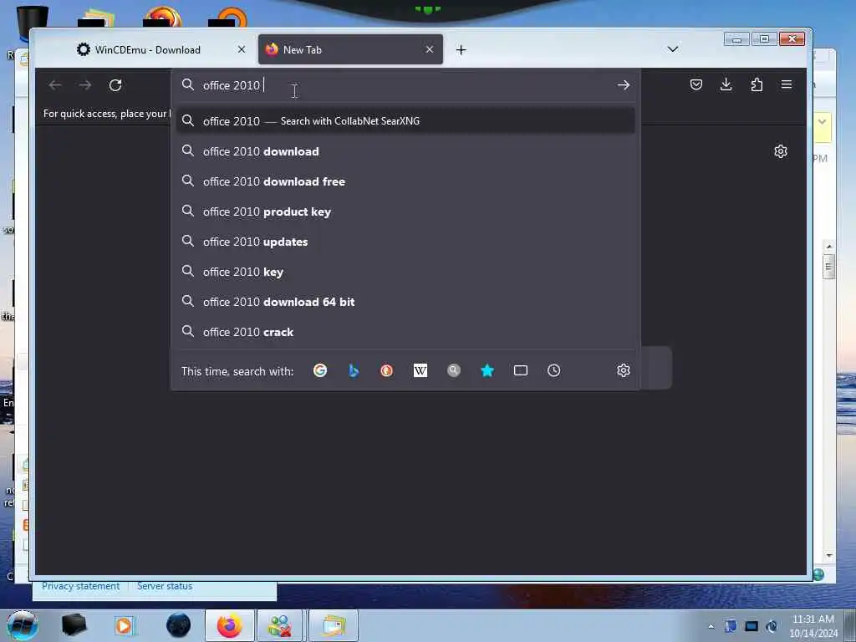Viewport: 856px width, 642px height.
Task: Click the forward navigation arrow
Action: (x=85, y=85)
